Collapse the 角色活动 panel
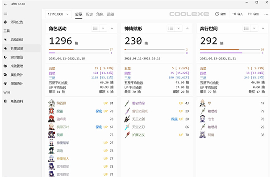271x177 pixels. (x=112, y=28)
